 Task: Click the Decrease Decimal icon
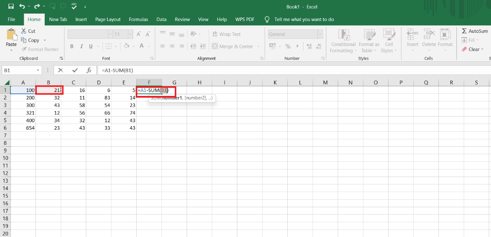point(319,46)
